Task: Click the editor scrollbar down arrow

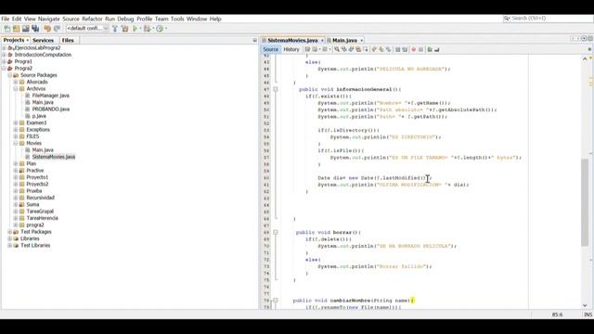Action: click(x=585, y=305)
